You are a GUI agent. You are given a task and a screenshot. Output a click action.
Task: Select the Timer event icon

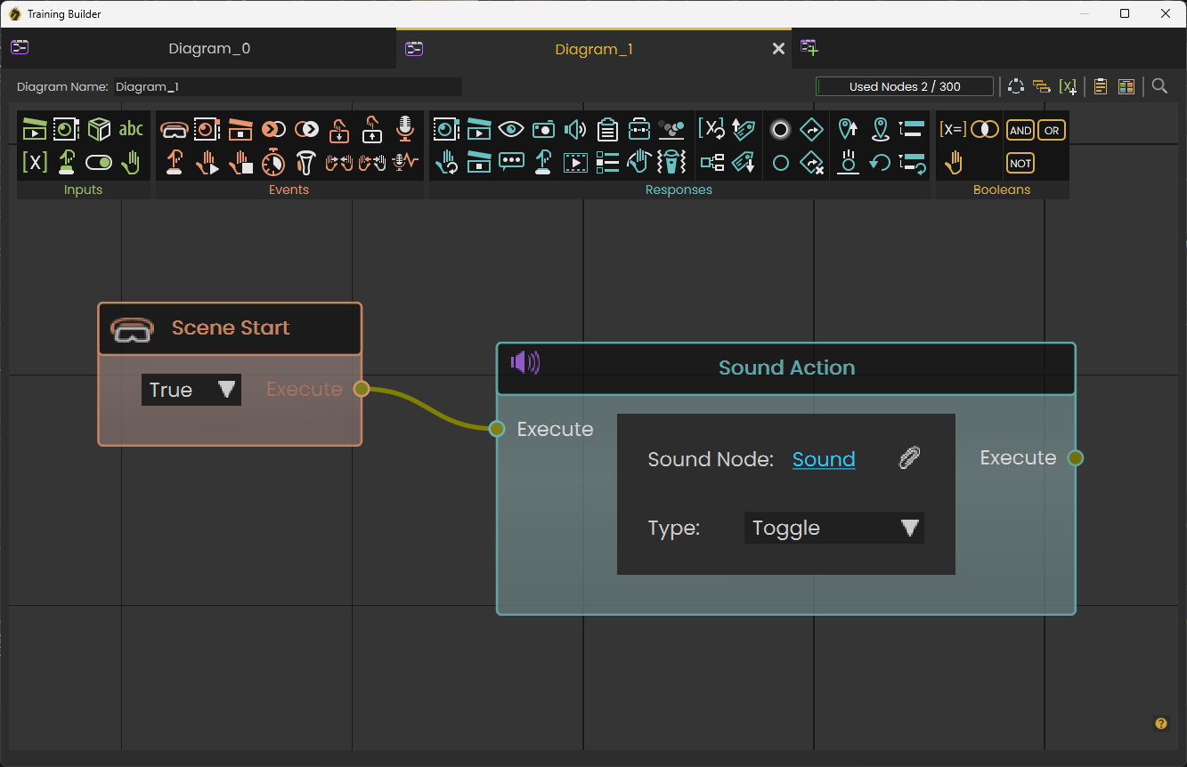pyautogui.click(x=273, y=163)
